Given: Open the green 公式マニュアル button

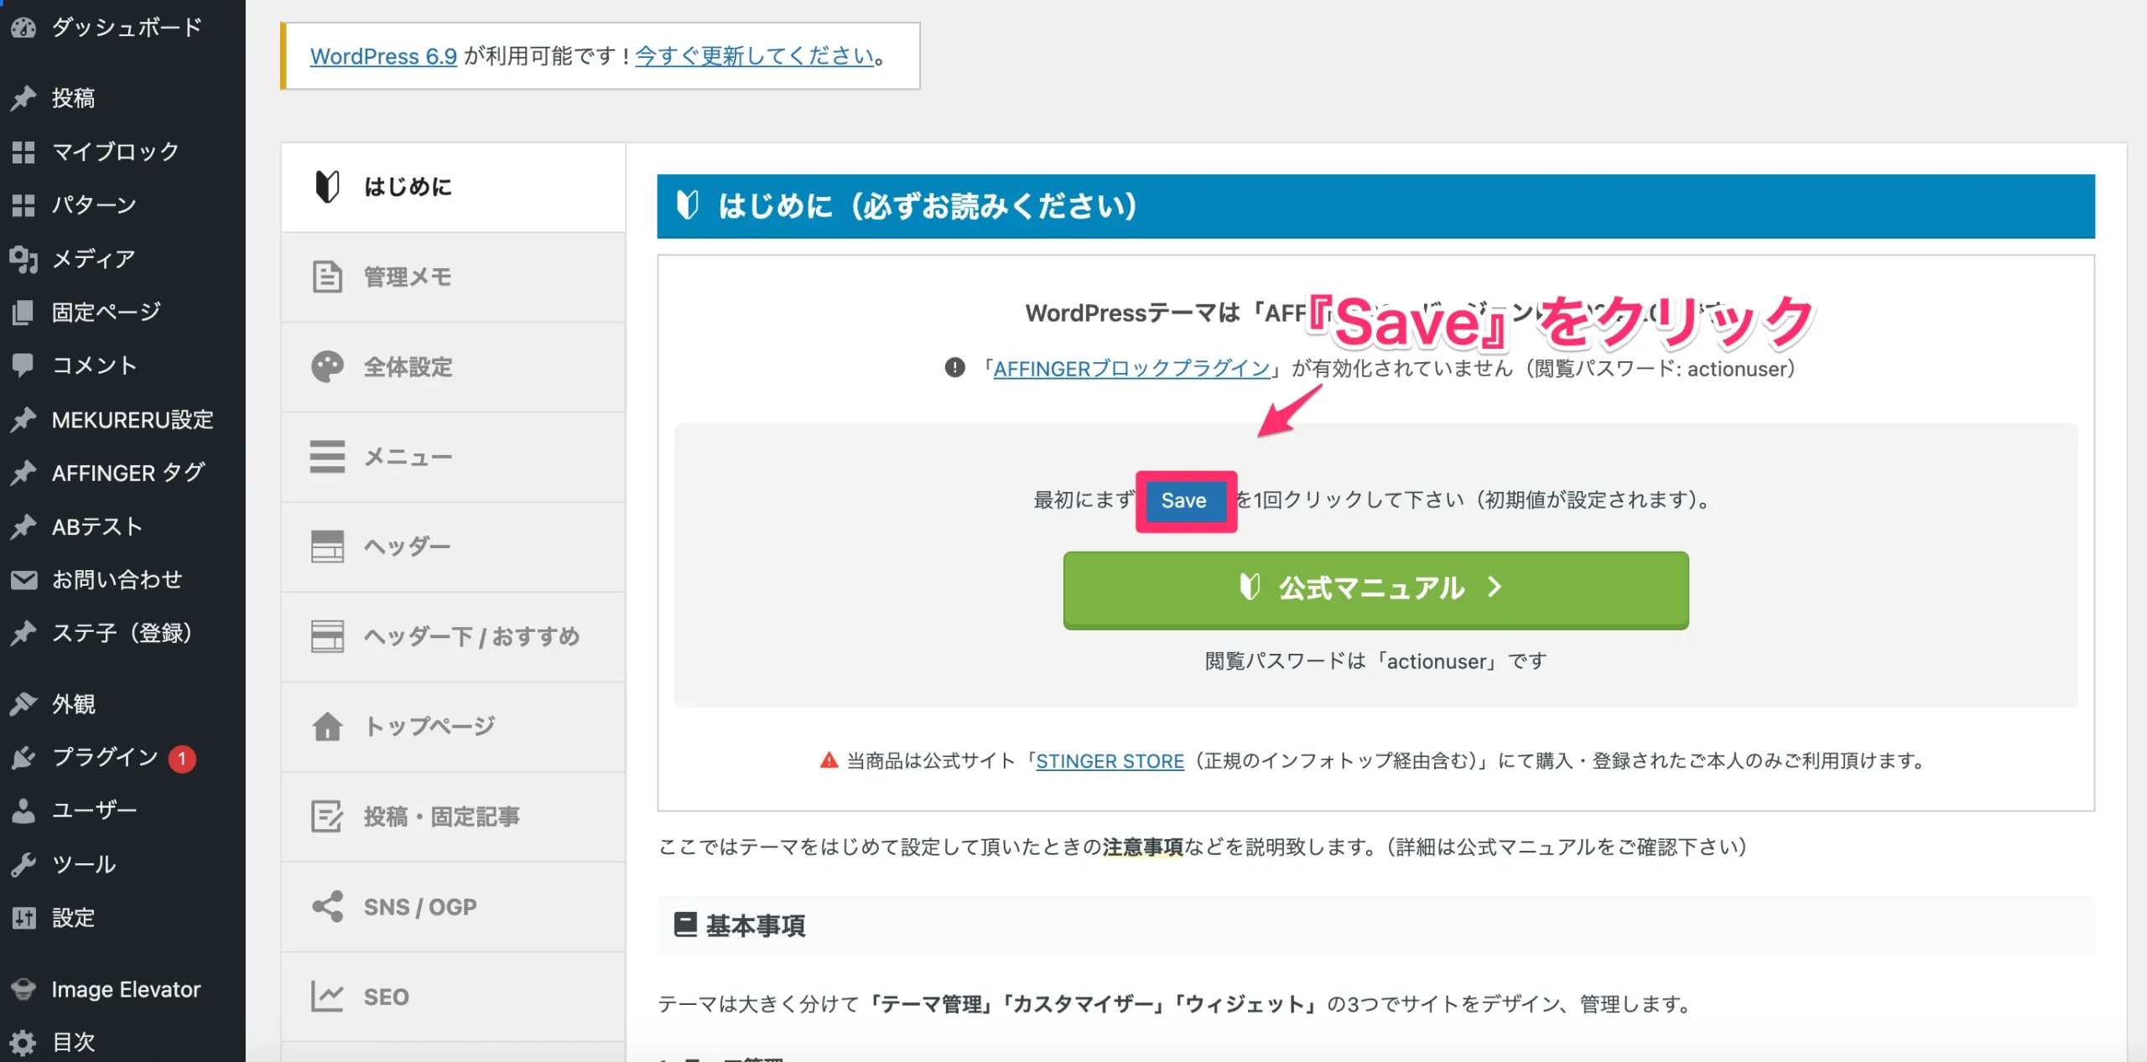Looking at the screenshot, I should pyautogui.click(x=1375, y=588).
